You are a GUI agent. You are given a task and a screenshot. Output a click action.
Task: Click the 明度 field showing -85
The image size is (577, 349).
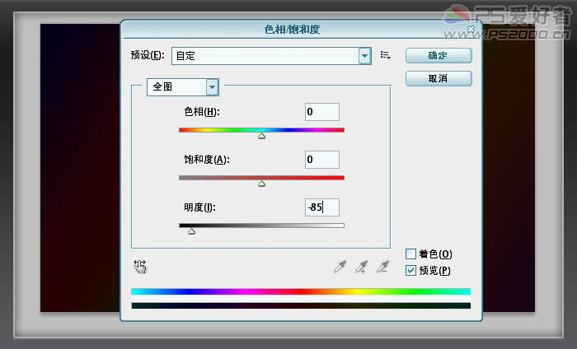click(321, 207)
